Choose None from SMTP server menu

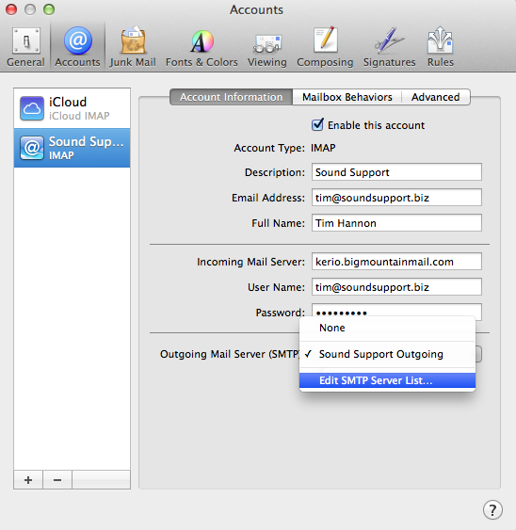click(x=388, y=328)
